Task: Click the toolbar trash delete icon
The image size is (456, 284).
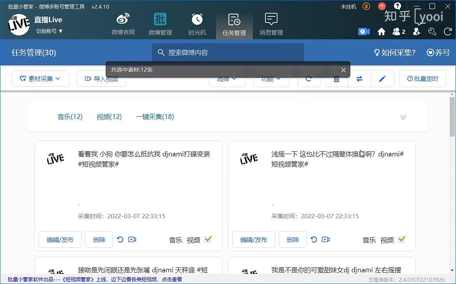Action: (336, 79)
